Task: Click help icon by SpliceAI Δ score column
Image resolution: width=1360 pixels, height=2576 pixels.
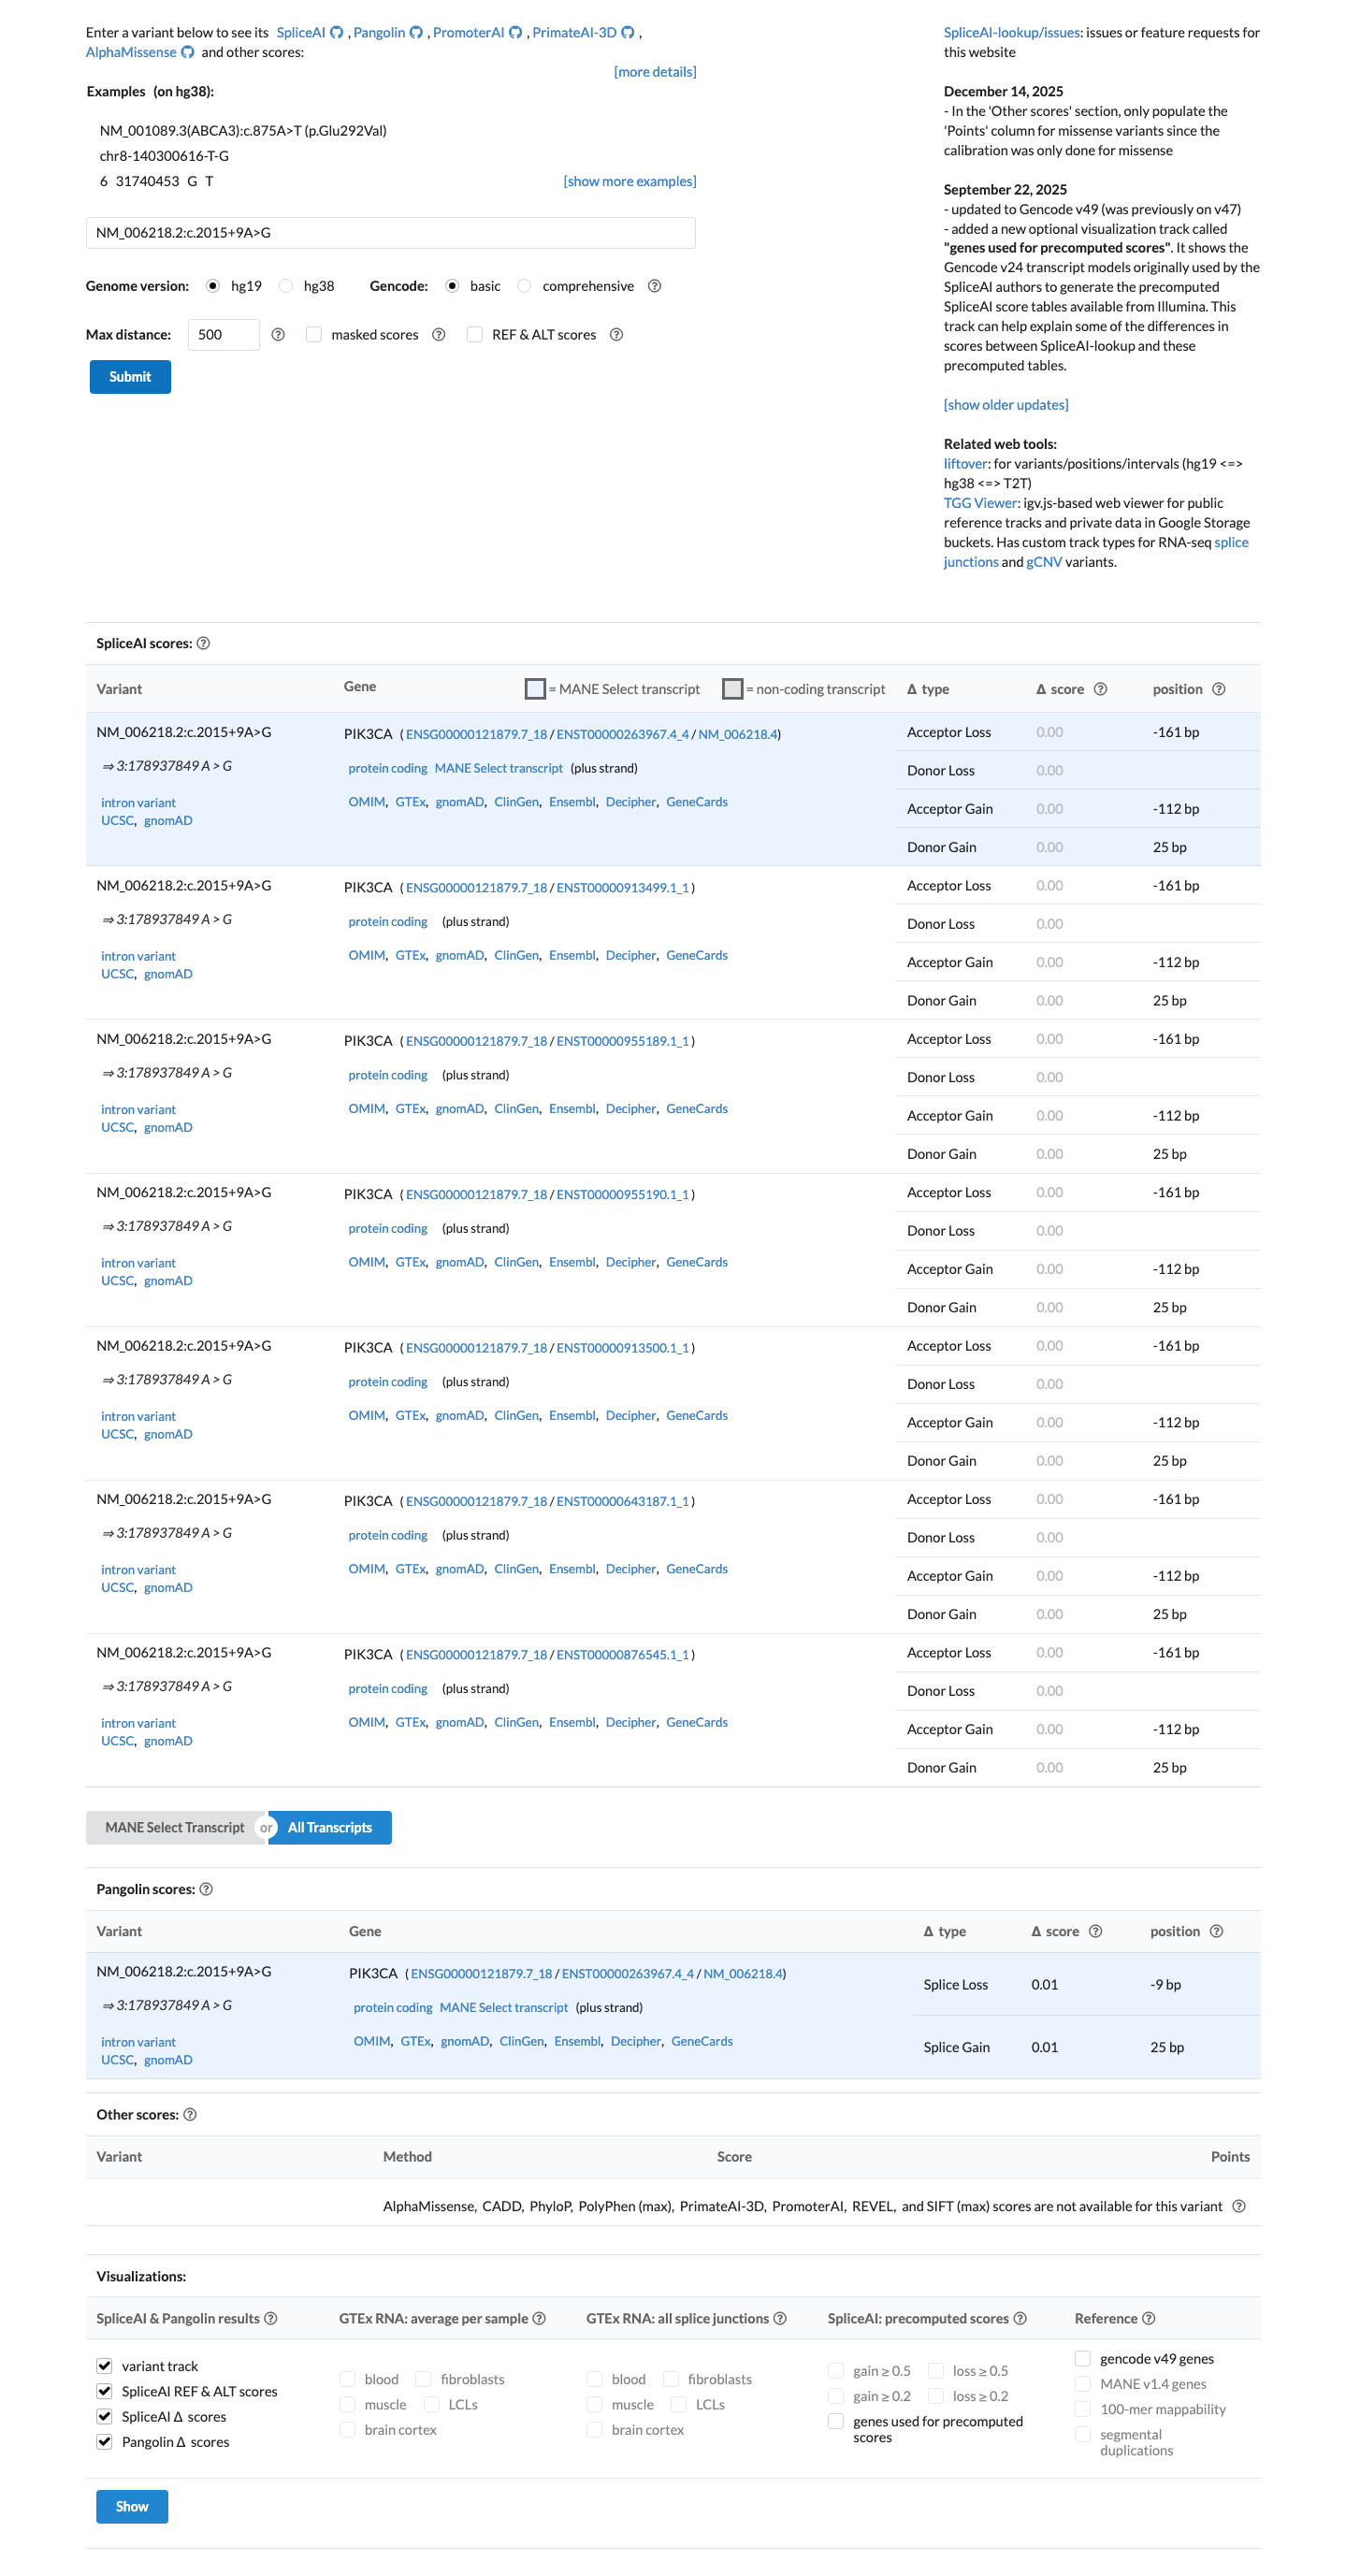Action: click(x=1100, y=689)
